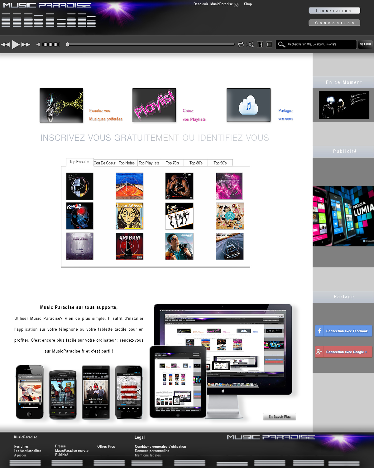Play the red bridge album cover

(x=129, y=186)
